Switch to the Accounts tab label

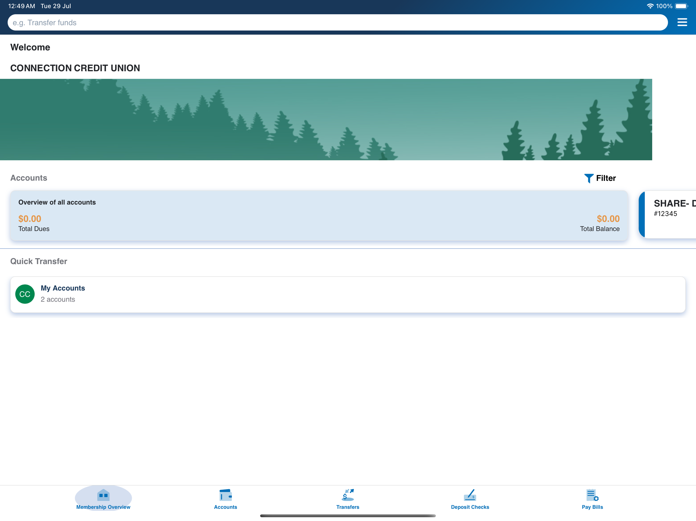(x=226, y=507)
